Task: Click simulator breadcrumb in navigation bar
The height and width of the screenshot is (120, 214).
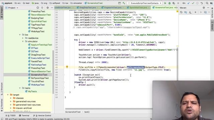Action: coord(76,3)
